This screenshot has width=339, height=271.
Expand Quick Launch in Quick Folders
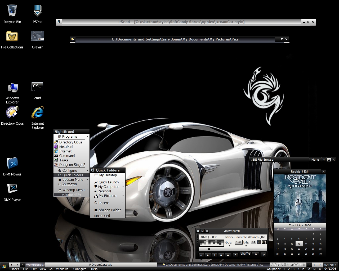(x=108, y=182)
